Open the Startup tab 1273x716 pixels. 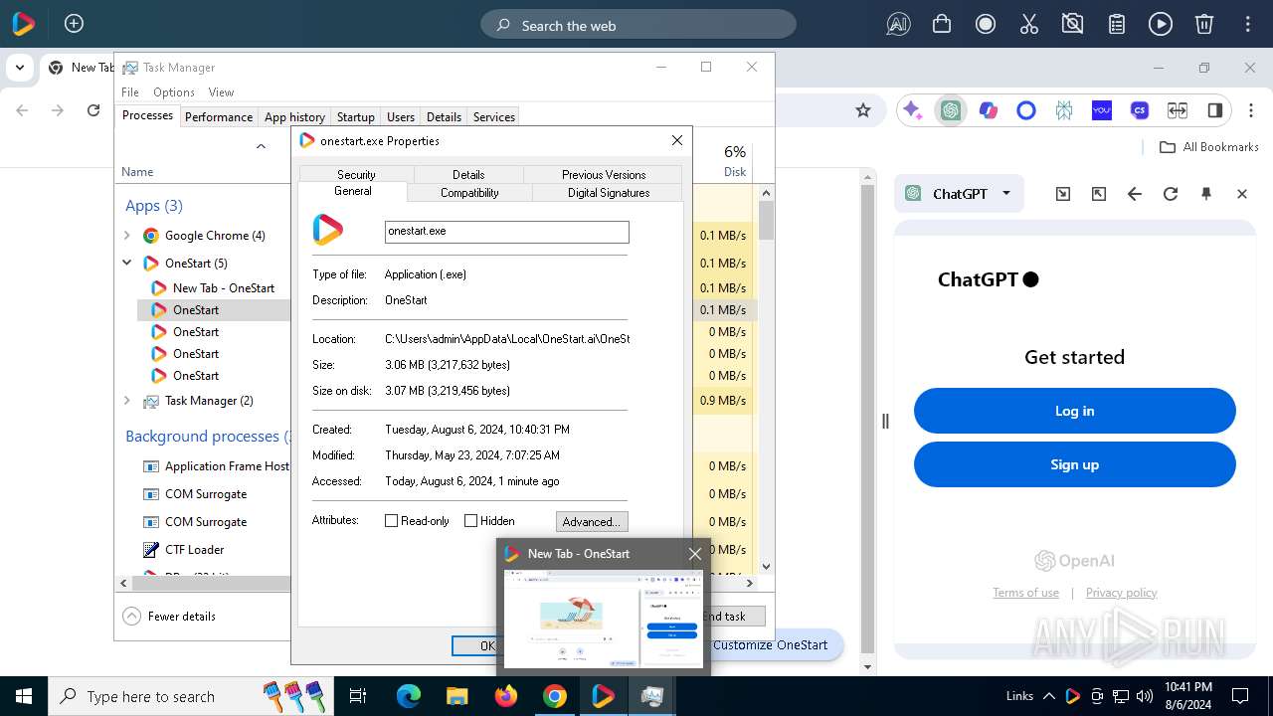356,116
